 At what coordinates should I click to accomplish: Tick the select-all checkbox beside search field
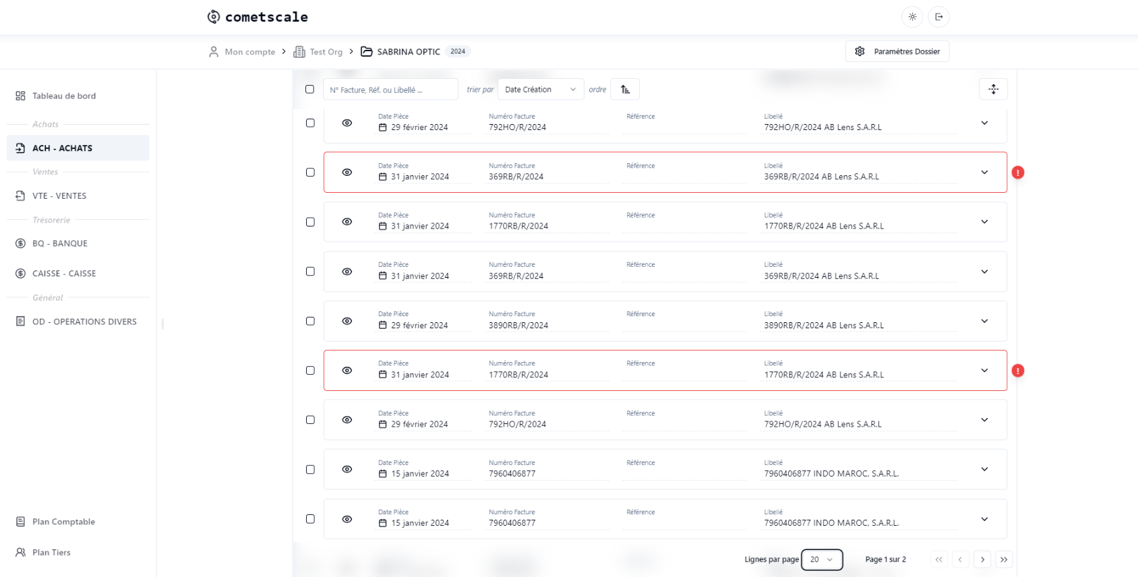click(x=309, y=89)
